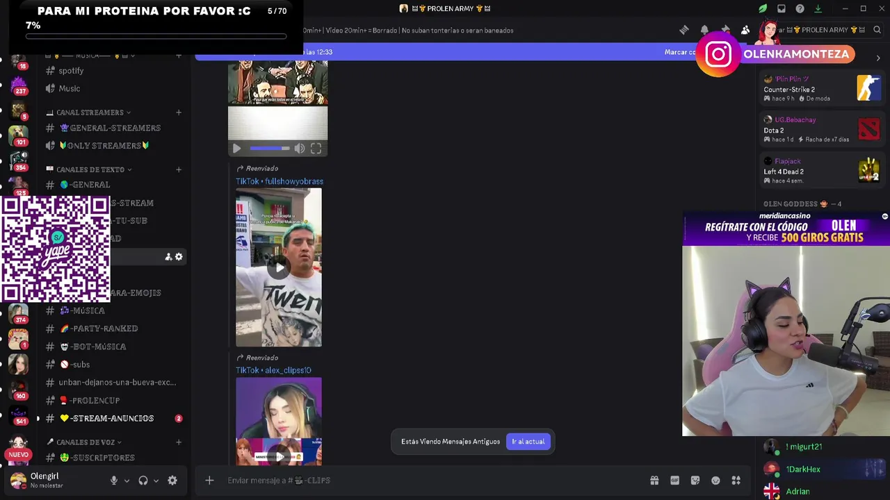Click the search magnifier icon
The image size is (890, 500).
click(877, 30)
